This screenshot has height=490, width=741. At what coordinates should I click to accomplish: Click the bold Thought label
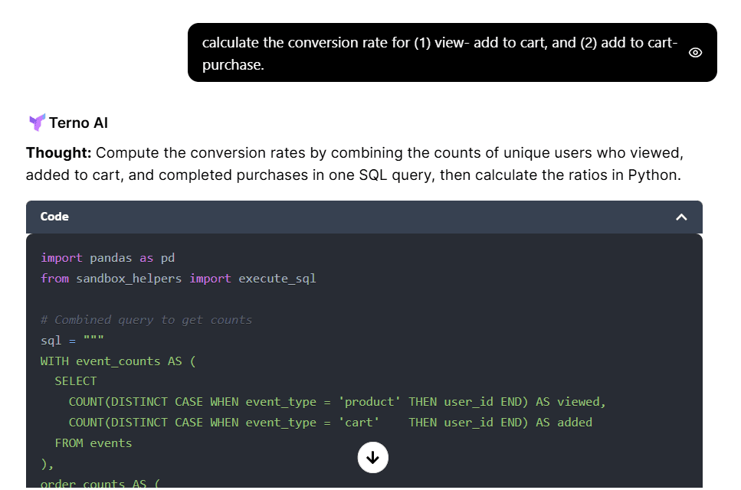tap(59, 153)
